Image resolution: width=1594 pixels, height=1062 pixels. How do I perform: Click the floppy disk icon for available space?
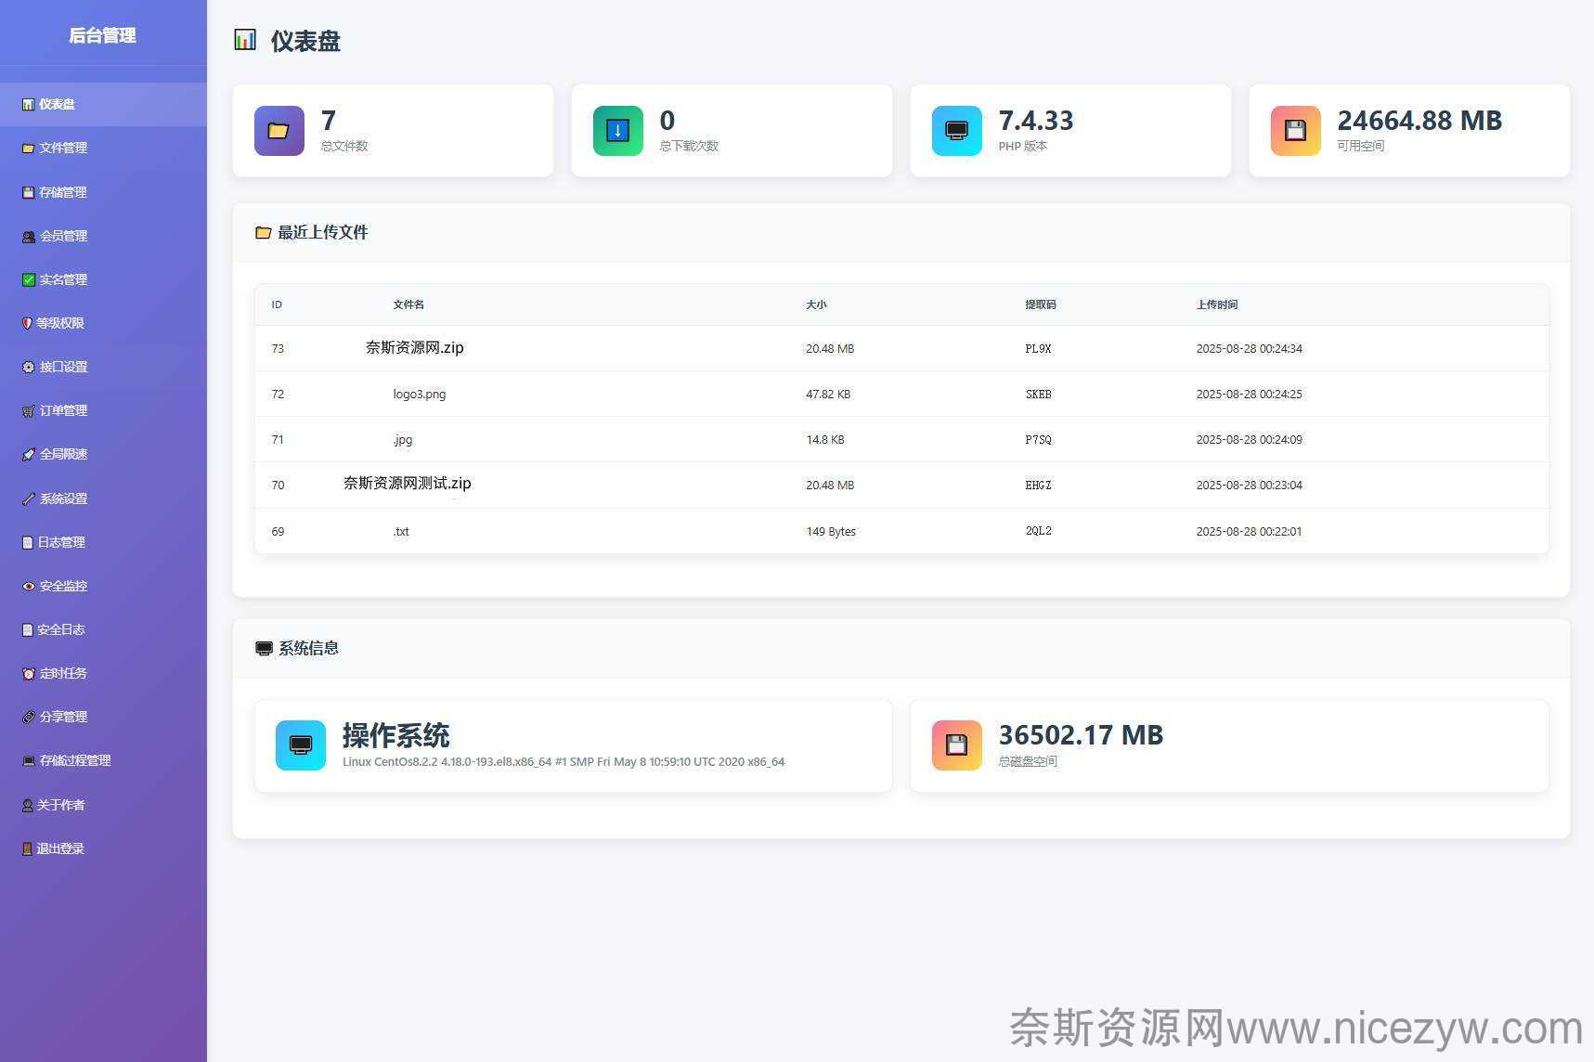tap(1295, 131)
